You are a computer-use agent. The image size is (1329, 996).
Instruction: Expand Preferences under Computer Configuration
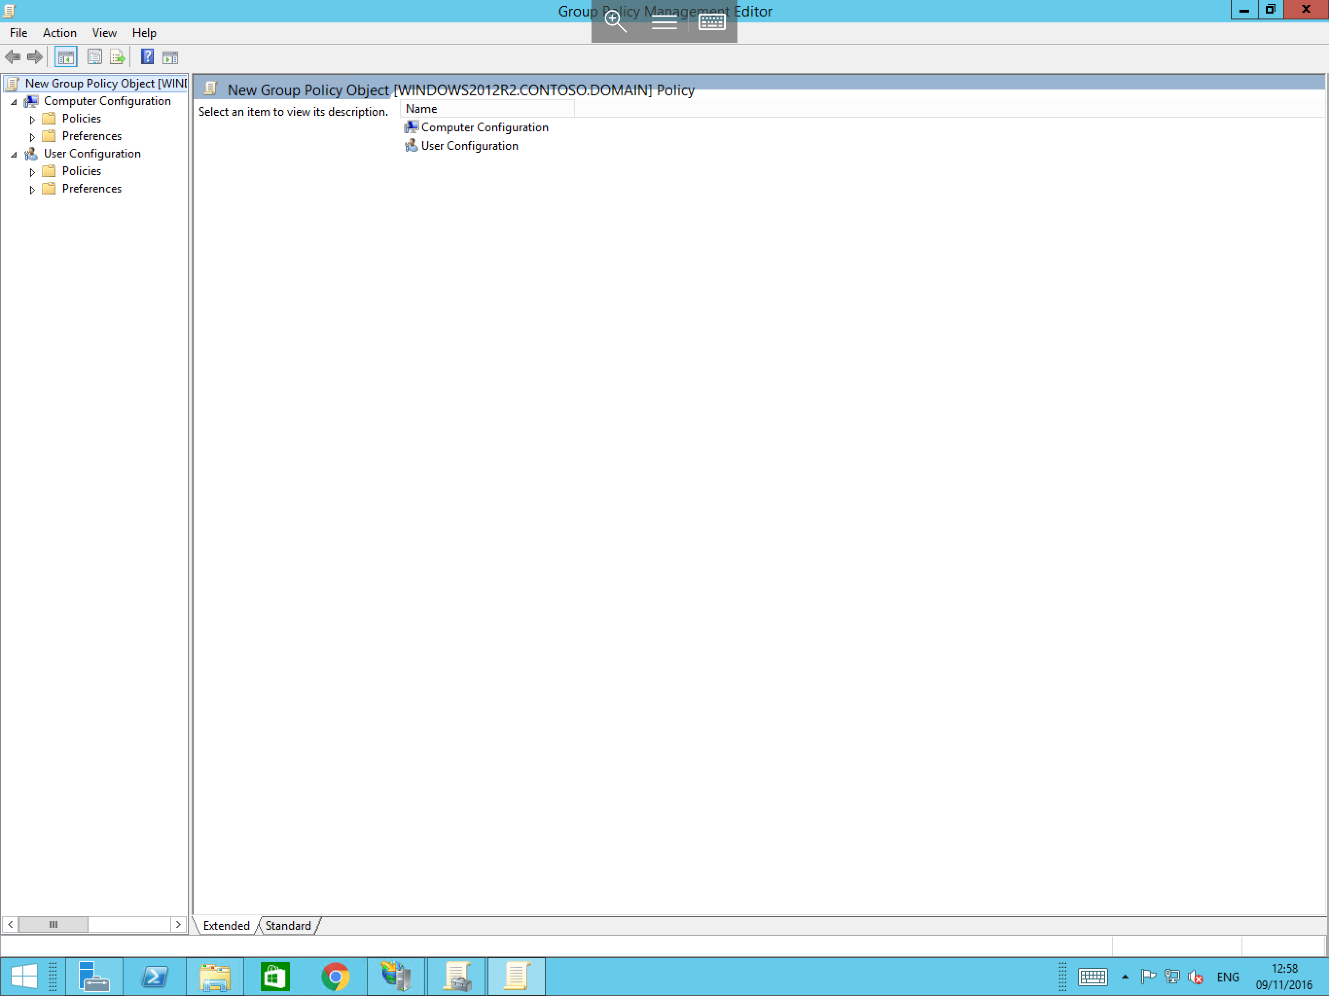coord(33,137)
